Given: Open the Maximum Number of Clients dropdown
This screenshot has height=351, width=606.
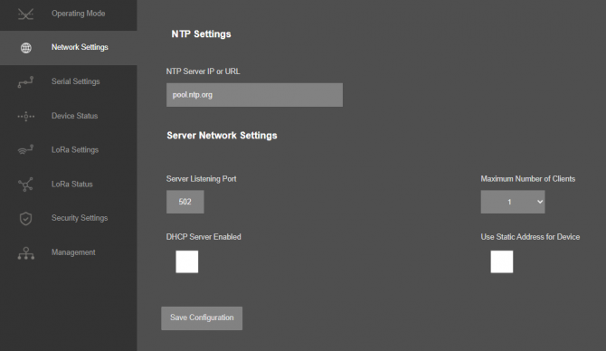Looking at the screenshot, I should point(513,202).
